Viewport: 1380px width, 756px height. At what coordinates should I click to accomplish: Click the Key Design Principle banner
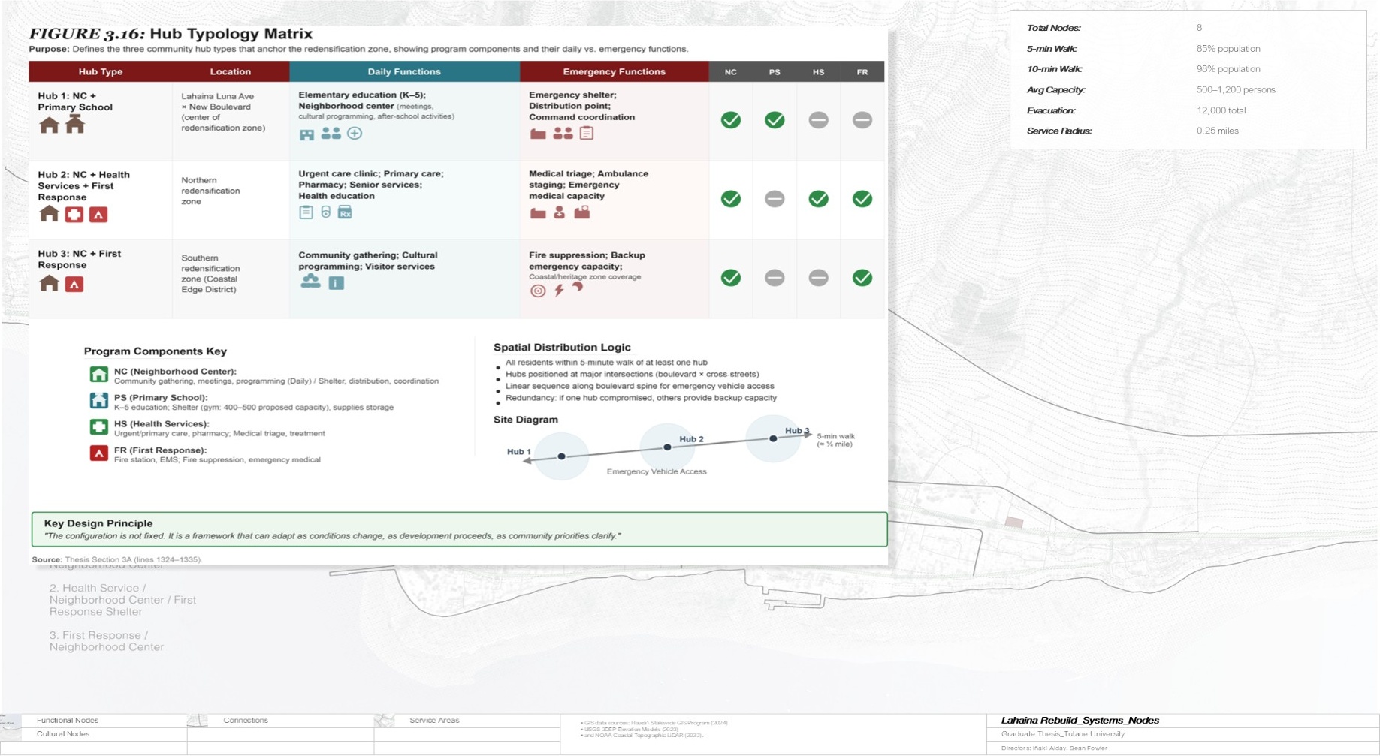[458, 529]
